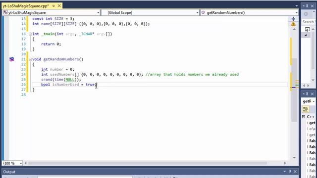Click the top-right panel Search box

point(309,22)
